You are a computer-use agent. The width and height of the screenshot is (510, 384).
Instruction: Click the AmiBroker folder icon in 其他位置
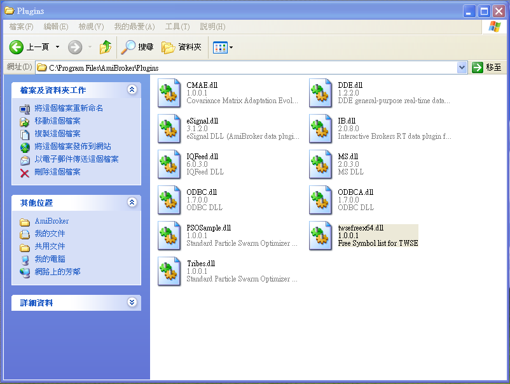[x=25, y=222]
